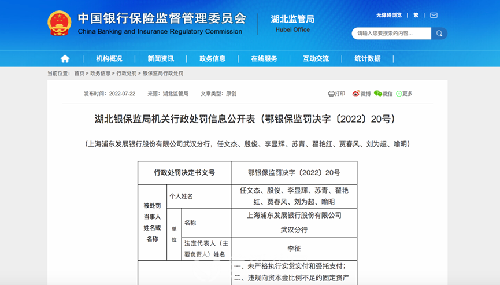Screen dimensions: 500x285
Task: Click the source text 来源：湖北监管局
Action: (168, 94)
